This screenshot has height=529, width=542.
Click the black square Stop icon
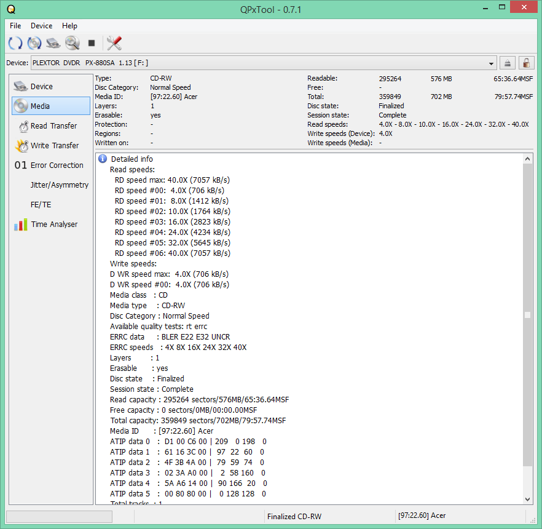[92, 43]
